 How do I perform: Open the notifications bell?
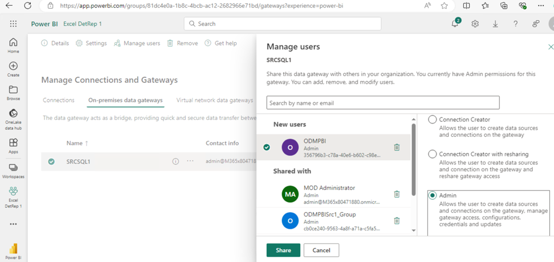[x=455, y=24]
